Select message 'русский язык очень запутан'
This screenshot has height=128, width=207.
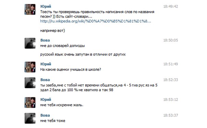(x=83, y=54)
